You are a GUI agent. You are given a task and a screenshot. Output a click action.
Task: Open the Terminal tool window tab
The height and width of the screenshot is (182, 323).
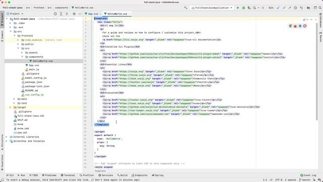click(68, 175)
